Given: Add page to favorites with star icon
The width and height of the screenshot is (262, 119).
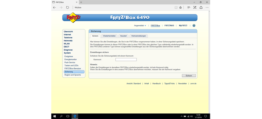Looking at the screenshot, I should click(180, 7).
